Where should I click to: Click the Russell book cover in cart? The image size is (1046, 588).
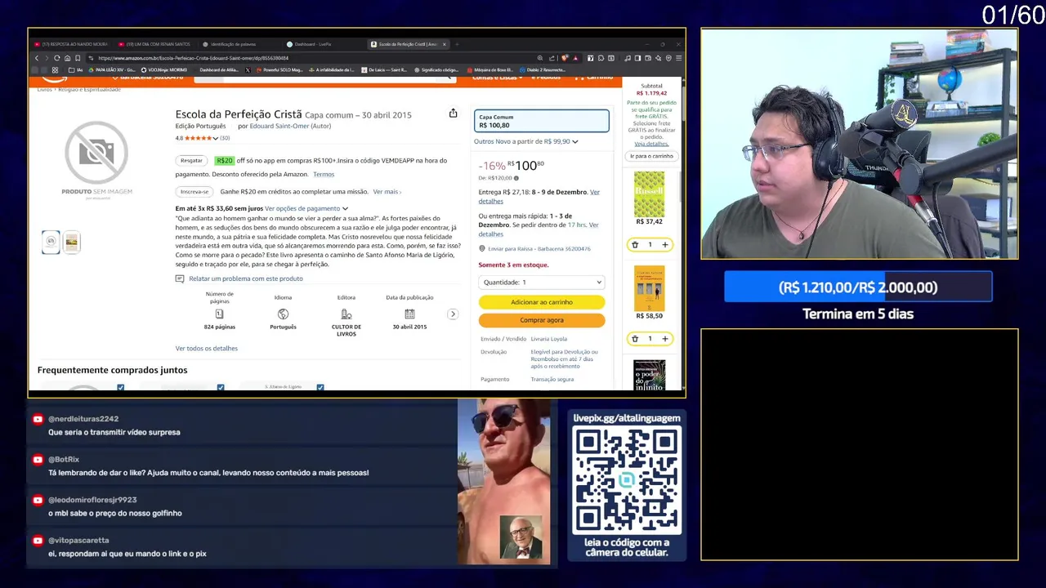point(650,194)
